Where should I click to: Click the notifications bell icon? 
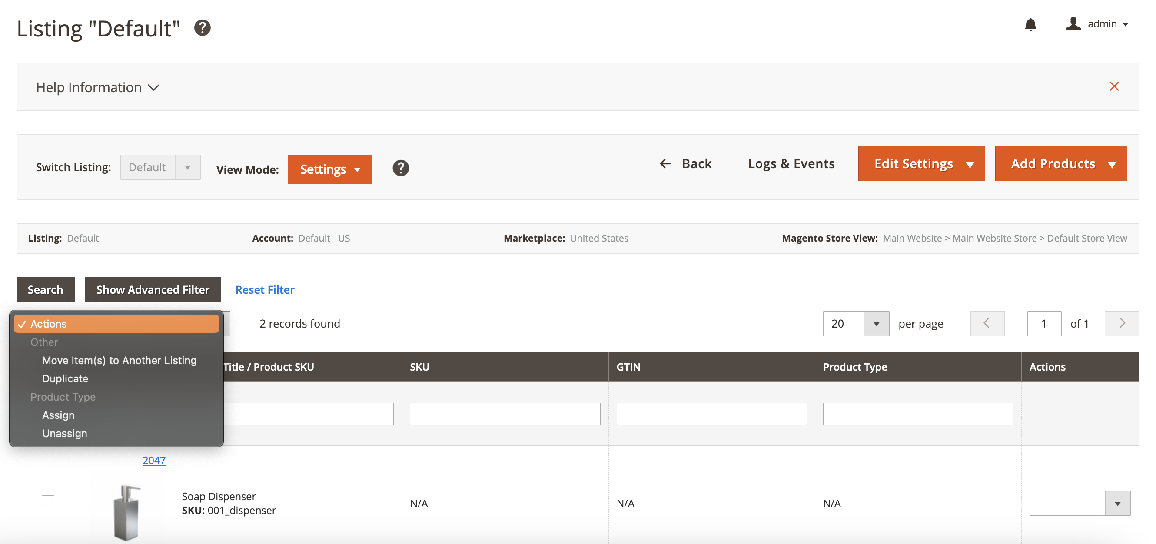[1030, 24]
